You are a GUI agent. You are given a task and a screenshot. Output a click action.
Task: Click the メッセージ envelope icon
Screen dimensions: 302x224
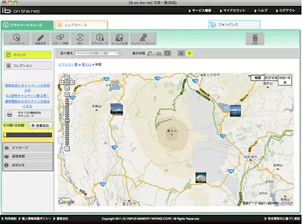[7, 148]
